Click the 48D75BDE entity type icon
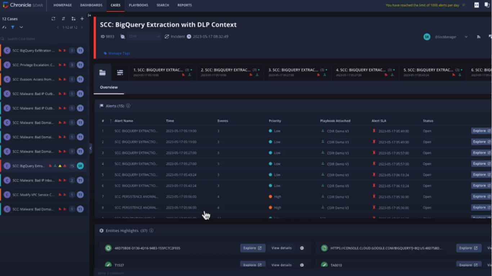 pyautogui.click(x=108, y=248)
